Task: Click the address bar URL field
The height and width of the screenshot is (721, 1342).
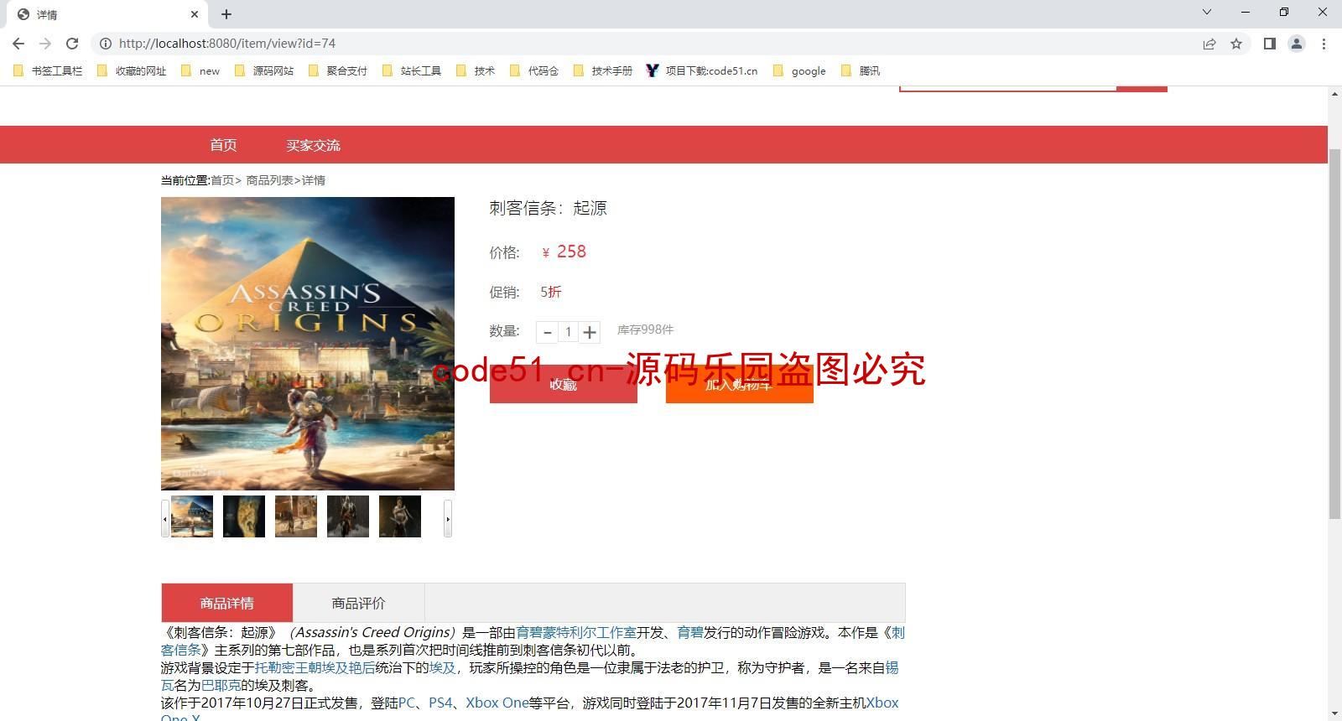Action: [x=646, y=44]
